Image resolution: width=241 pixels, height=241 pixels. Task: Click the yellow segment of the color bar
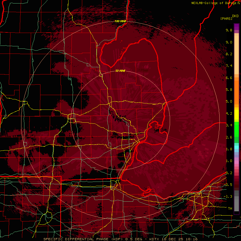(x=236, y=115)
